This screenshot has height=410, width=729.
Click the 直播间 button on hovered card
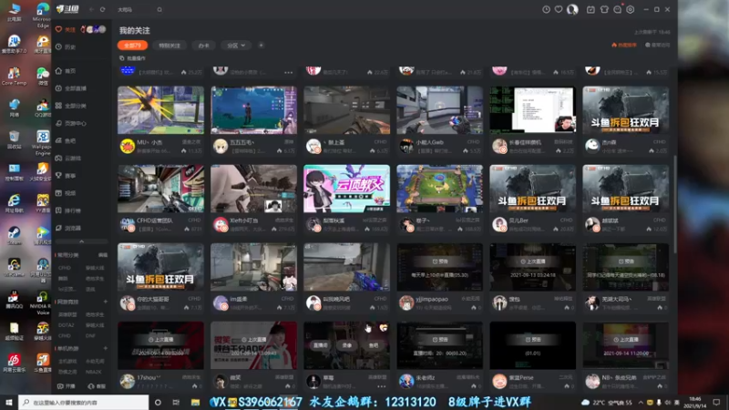[x=321, y=345]
